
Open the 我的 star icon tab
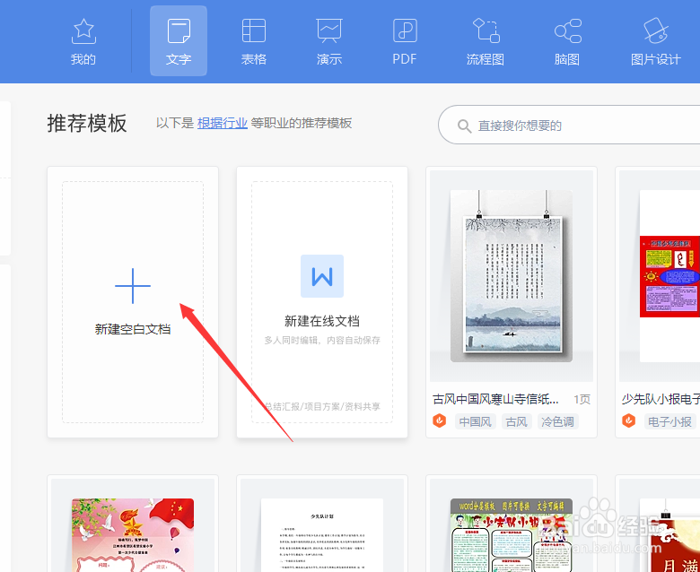pyautogui.click(x=83, y=41)
